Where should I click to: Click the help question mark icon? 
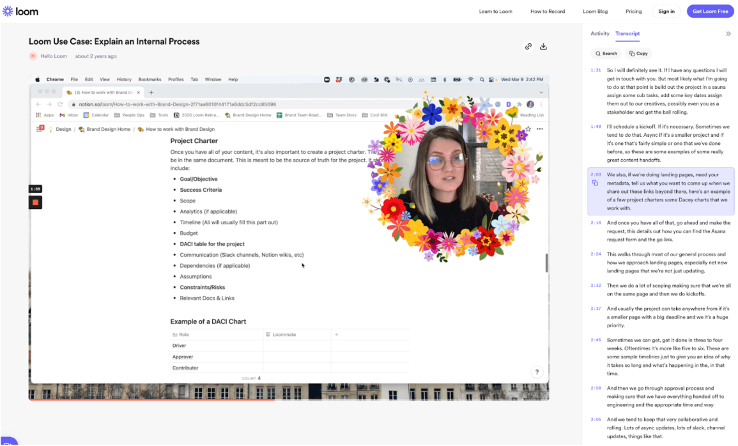pos(537,372)
